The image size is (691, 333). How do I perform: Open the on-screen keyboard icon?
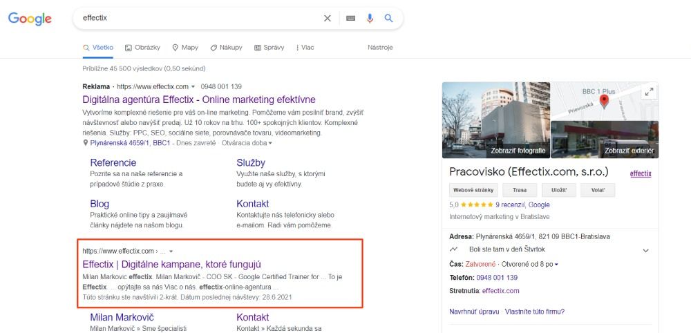[x=351, y=18]
